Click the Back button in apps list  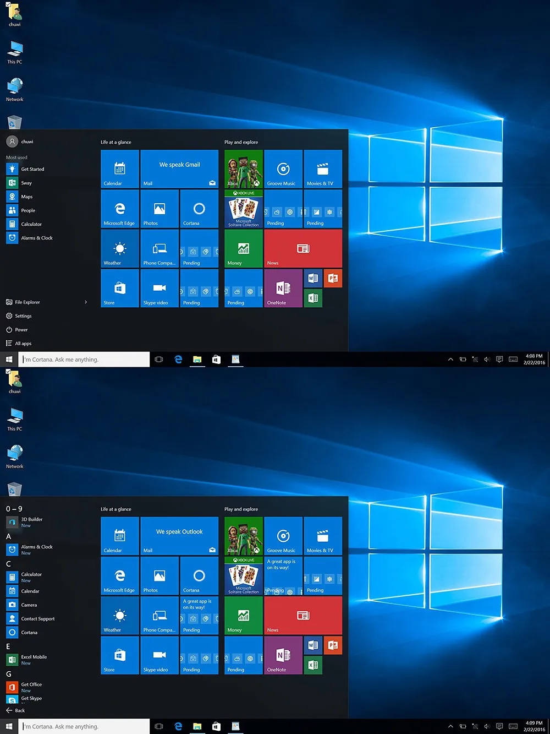tap(15, 710)
